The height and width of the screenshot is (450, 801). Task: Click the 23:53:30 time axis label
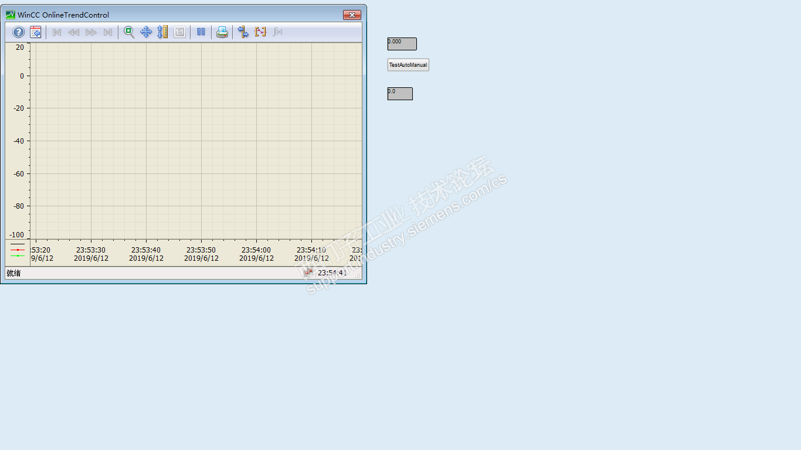(91, 250)
